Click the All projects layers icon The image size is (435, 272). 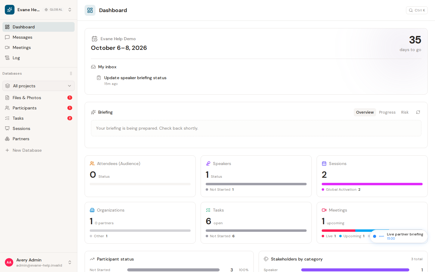click(x=8, y=86)
